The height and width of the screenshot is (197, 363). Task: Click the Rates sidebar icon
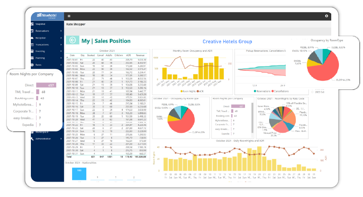click(x=32, y=65)
